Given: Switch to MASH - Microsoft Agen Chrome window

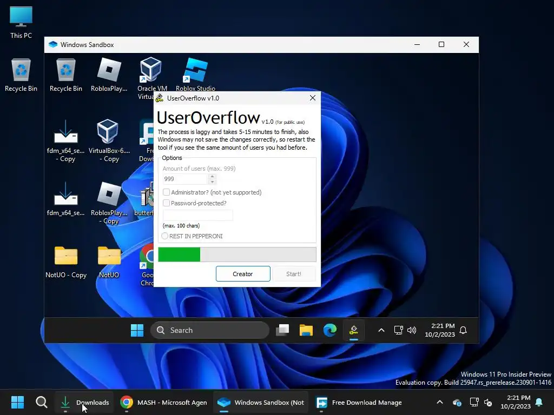Looking at the screenshot, I should [163, 402].
